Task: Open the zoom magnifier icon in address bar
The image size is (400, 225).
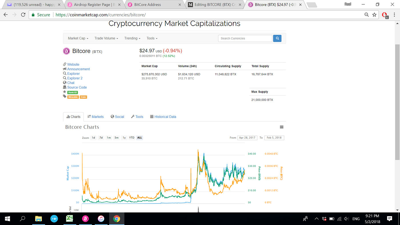Action: coord(367,15)
